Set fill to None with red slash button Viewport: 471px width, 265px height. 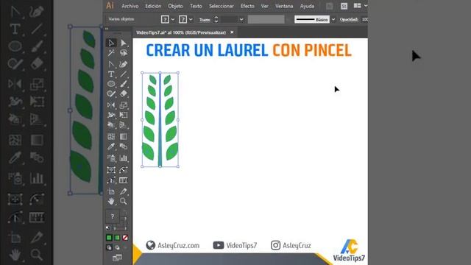[x=125, y=238]
